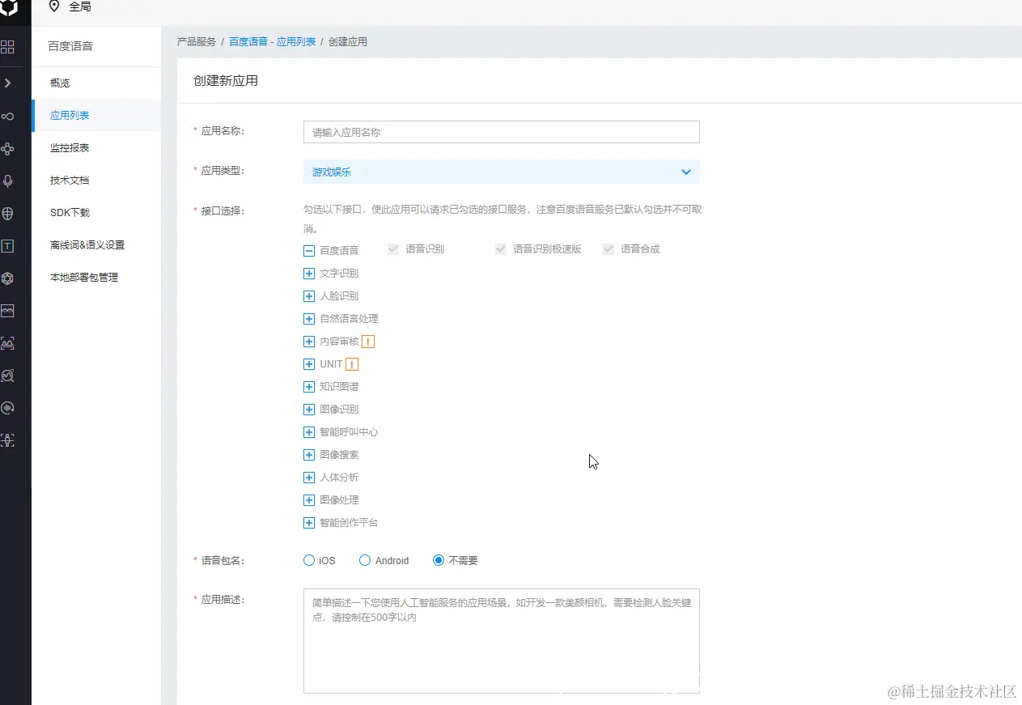
Task: Open the image service icon in sidebar
Action: (9, 310)
